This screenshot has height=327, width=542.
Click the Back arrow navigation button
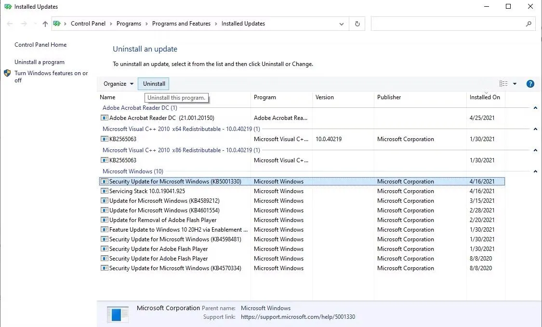pyautogui.click(x=10, y=24)
